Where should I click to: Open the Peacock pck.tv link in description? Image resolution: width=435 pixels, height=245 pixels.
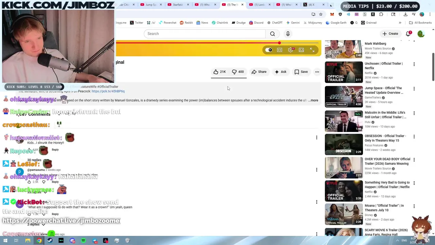tap(108, 91)
